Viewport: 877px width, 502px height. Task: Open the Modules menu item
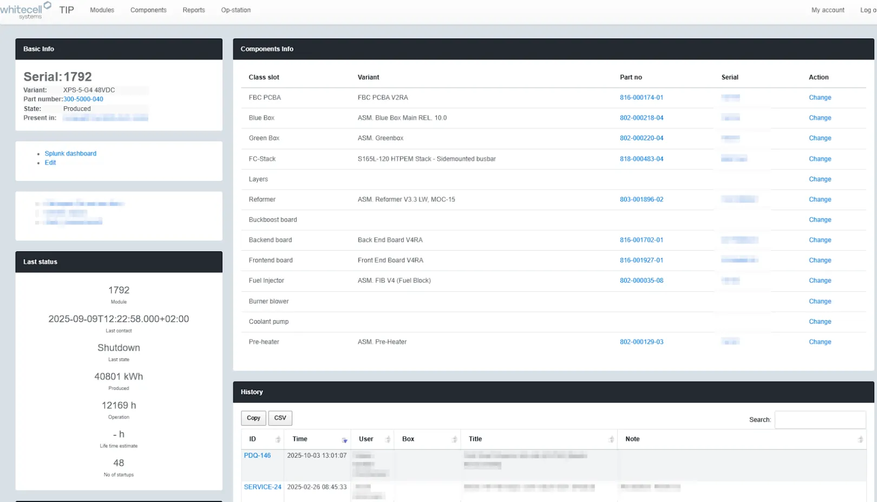pyautogui.click(x=102, y=10)
